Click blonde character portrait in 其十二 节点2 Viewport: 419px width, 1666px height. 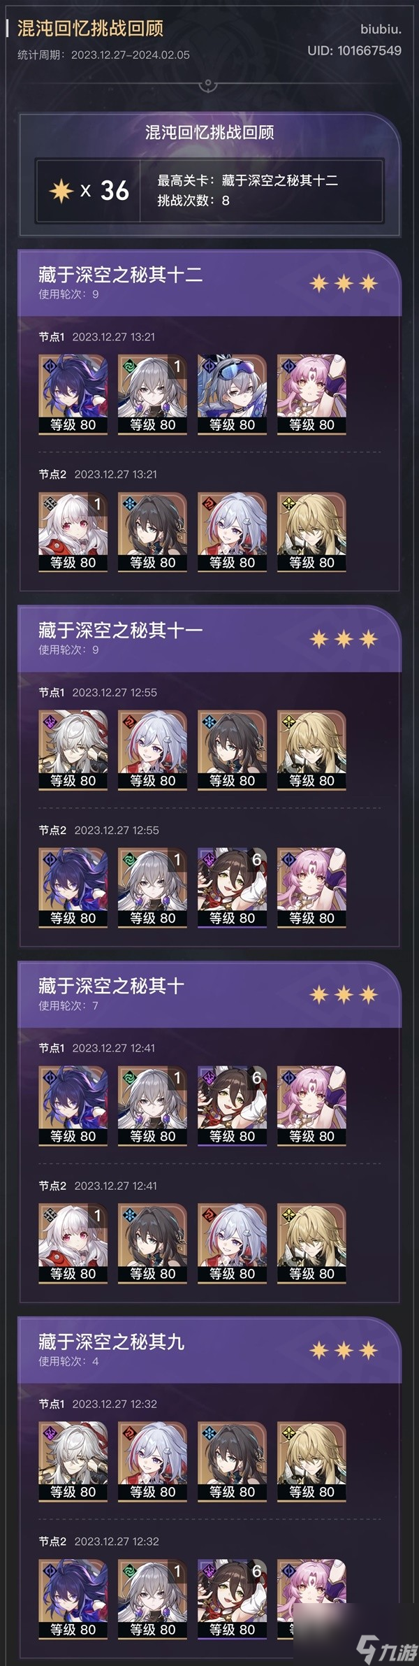311,532
